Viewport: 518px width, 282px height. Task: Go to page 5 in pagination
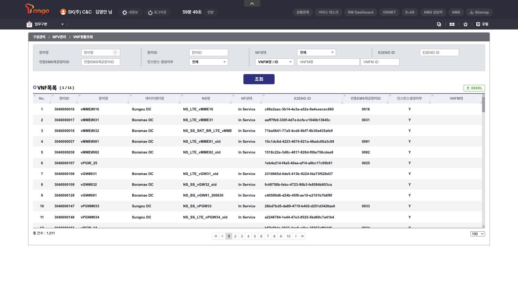255,236
